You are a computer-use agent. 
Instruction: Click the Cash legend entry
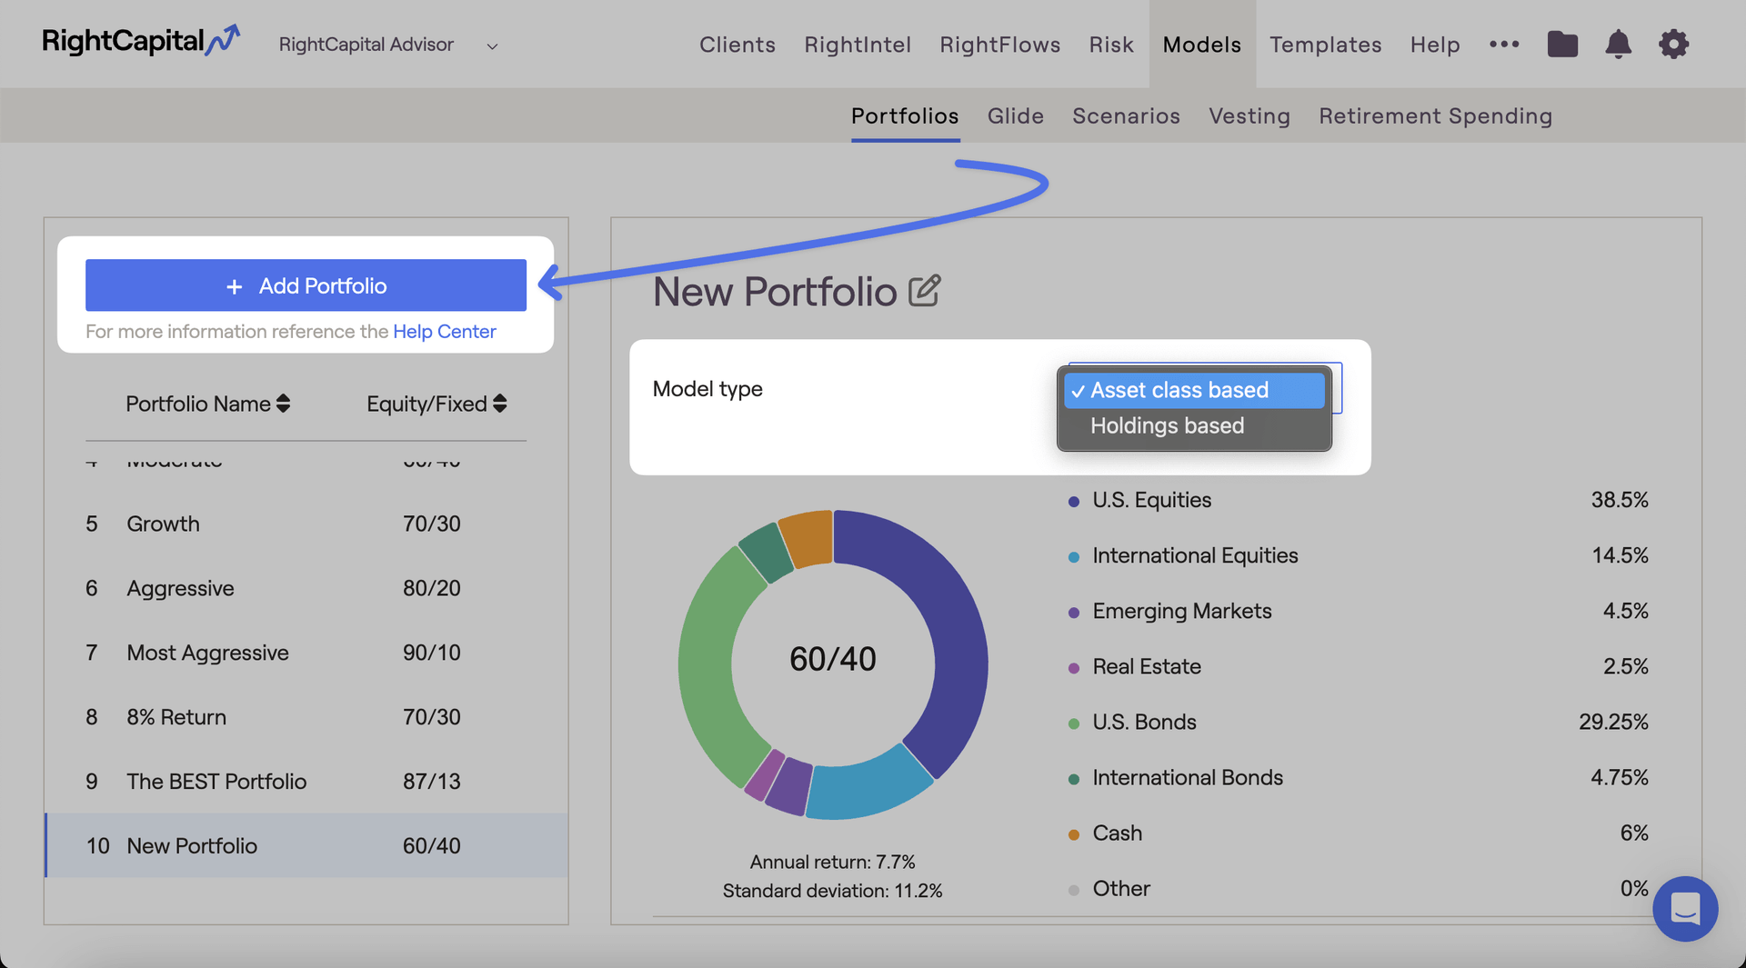pos(1117,833)
